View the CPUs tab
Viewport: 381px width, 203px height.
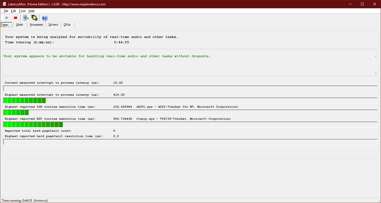[x=67, y=25]
